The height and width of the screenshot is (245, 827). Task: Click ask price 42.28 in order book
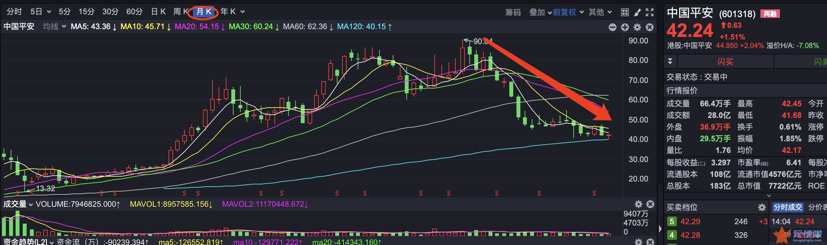pyautogui.click(x=690, y=235)
